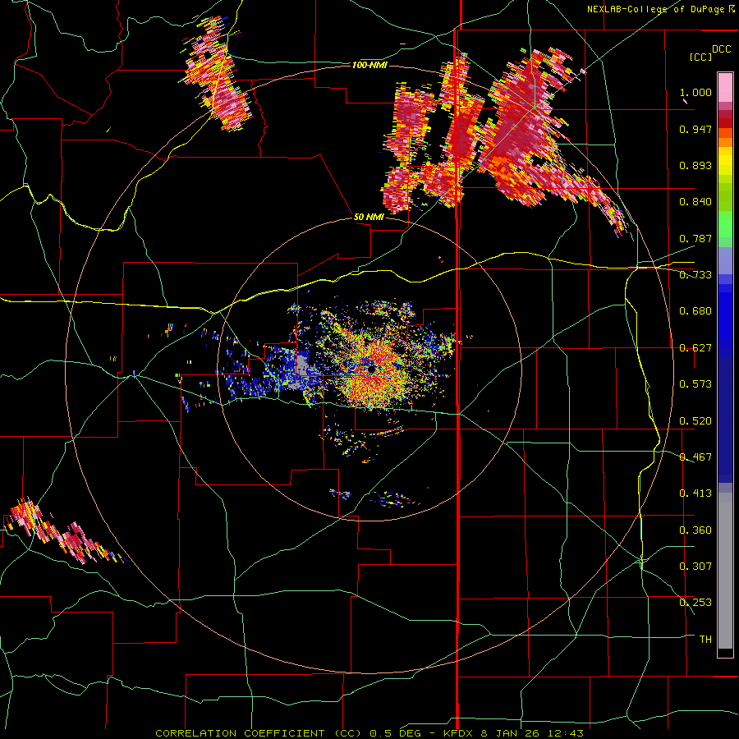The width and height of the screenshot is (739, 739).
Task: Click the 0.947 color scale value
Action: [x=695, y=129]
